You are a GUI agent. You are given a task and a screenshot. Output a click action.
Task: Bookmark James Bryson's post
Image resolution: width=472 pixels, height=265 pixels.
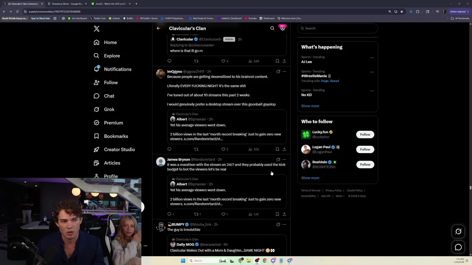click(x=277, y=214)
